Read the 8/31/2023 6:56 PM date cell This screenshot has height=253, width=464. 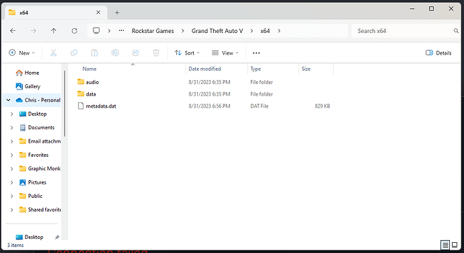pos(209,106)
